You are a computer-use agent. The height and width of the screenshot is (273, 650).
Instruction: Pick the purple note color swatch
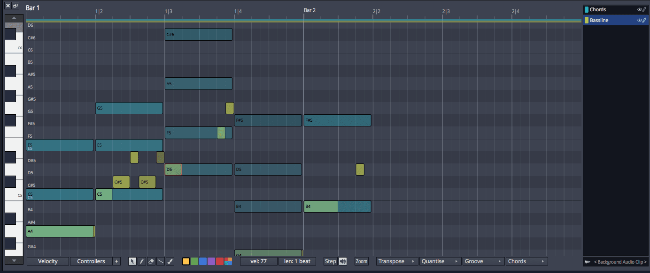tap(211, 261)
